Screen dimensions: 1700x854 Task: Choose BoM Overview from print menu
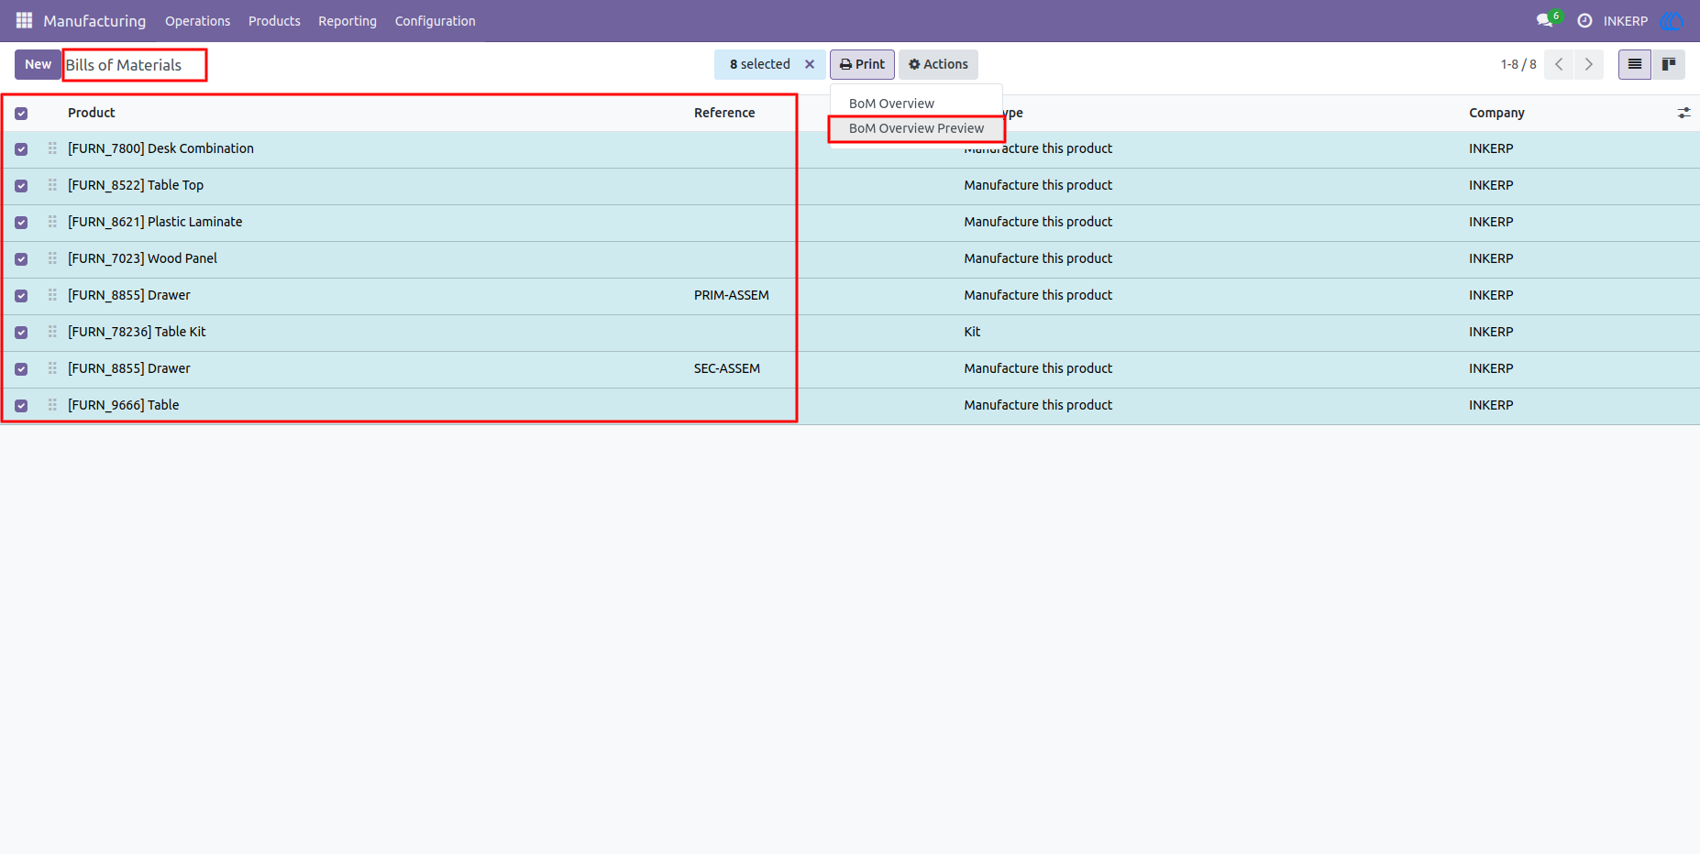[x=891, y=104]
